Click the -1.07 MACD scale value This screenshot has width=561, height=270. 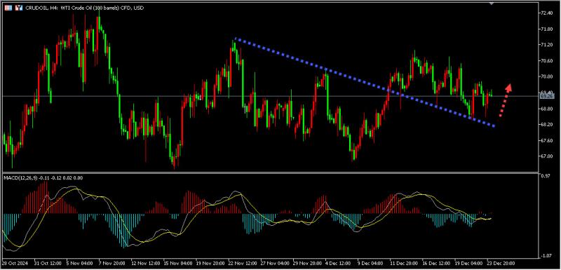click(546, 256)
